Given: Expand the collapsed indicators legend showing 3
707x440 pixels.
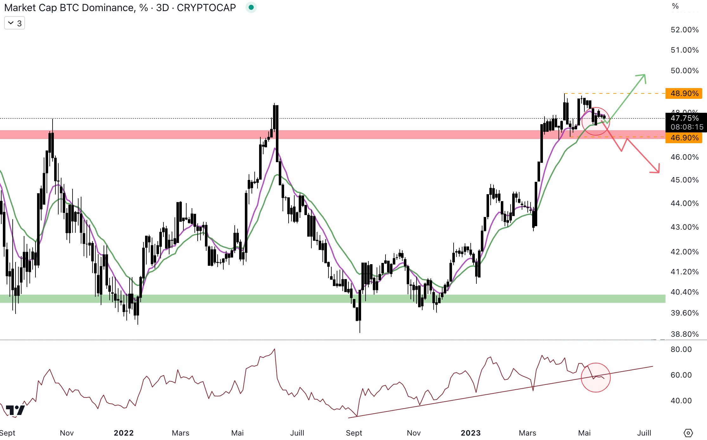Looking at the screenshot, I should tap(15, 23).
